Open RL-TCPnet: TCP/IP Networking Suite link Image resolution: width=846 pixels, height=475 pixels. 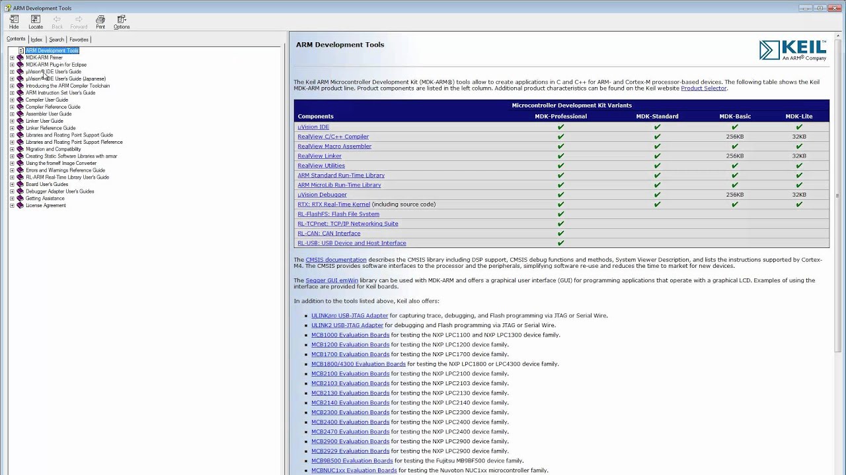[x=348, y=224]
